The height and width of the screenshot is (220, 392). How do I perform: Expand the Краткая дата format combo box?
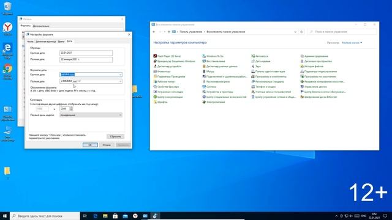(x=120, y=75)
